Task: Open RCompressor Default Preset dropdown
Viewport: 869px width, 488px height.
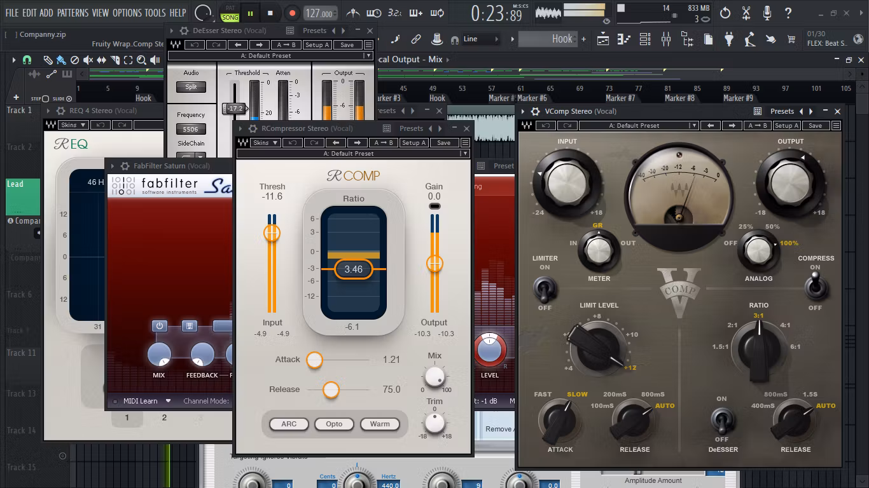Action: point(353,153)
